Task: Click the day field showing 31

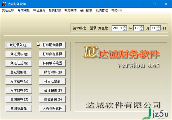Action: tap(153, 28)
